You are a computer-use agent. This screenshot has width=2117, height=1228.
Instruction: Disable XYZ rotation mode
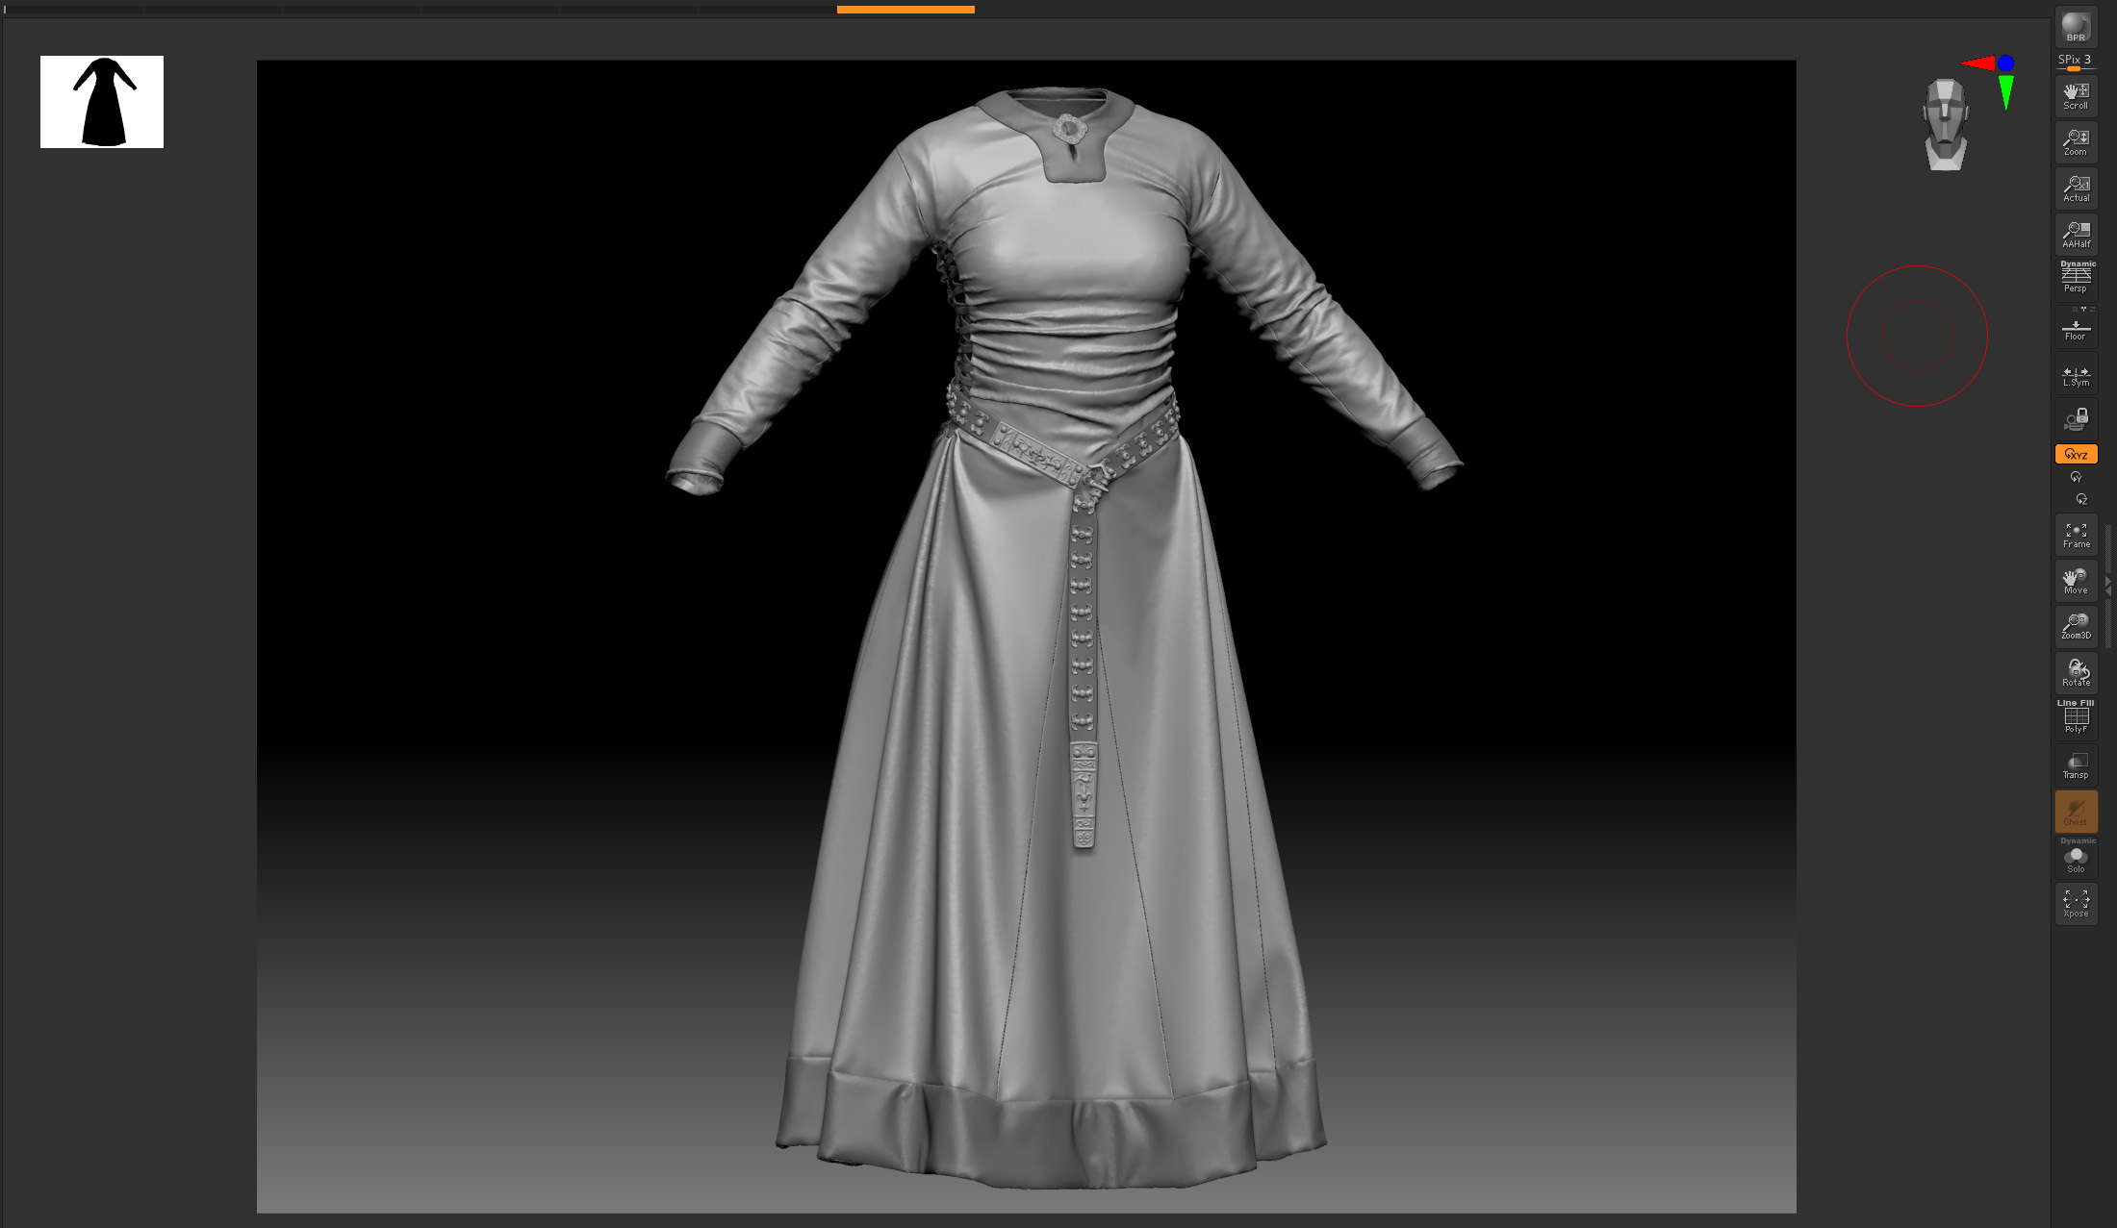(x=2076, y=454)
